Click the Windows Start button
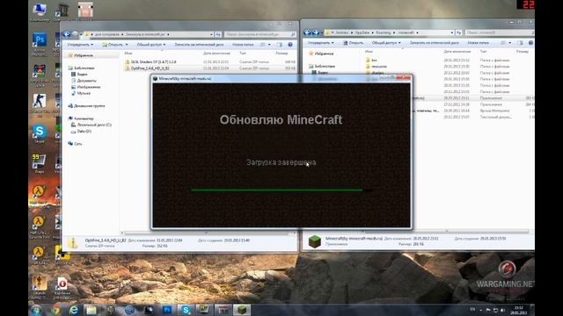 (x=36, y=310)
